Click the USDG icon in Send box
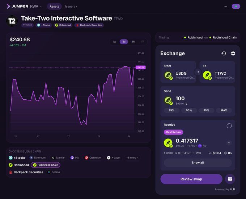This screenshot has width=246, height=199. [168, 101]
